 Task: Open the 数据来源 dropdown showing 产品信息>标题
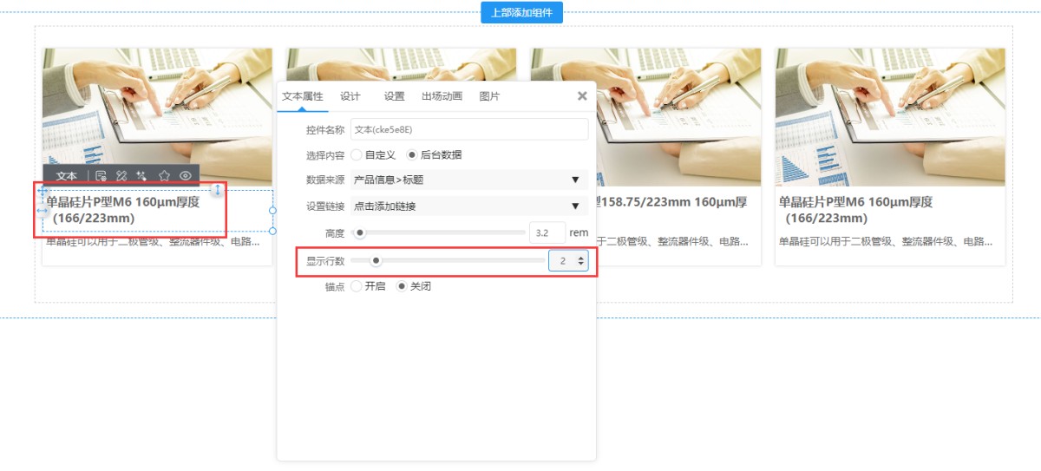click(x=469, y=180)
